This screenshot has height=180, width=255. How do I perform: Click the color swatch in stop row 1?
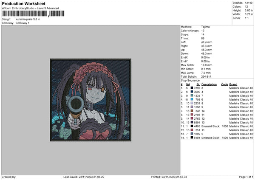(x=192, y=88)
